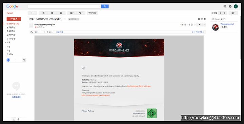This screenshot has height=124, width=244.
Task: Open Google notifications bell
Action: 230,6
